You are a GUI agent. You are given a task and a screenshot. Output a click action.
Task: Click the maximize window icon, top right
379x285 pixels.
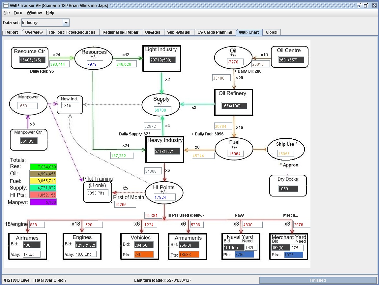[366, 5]
